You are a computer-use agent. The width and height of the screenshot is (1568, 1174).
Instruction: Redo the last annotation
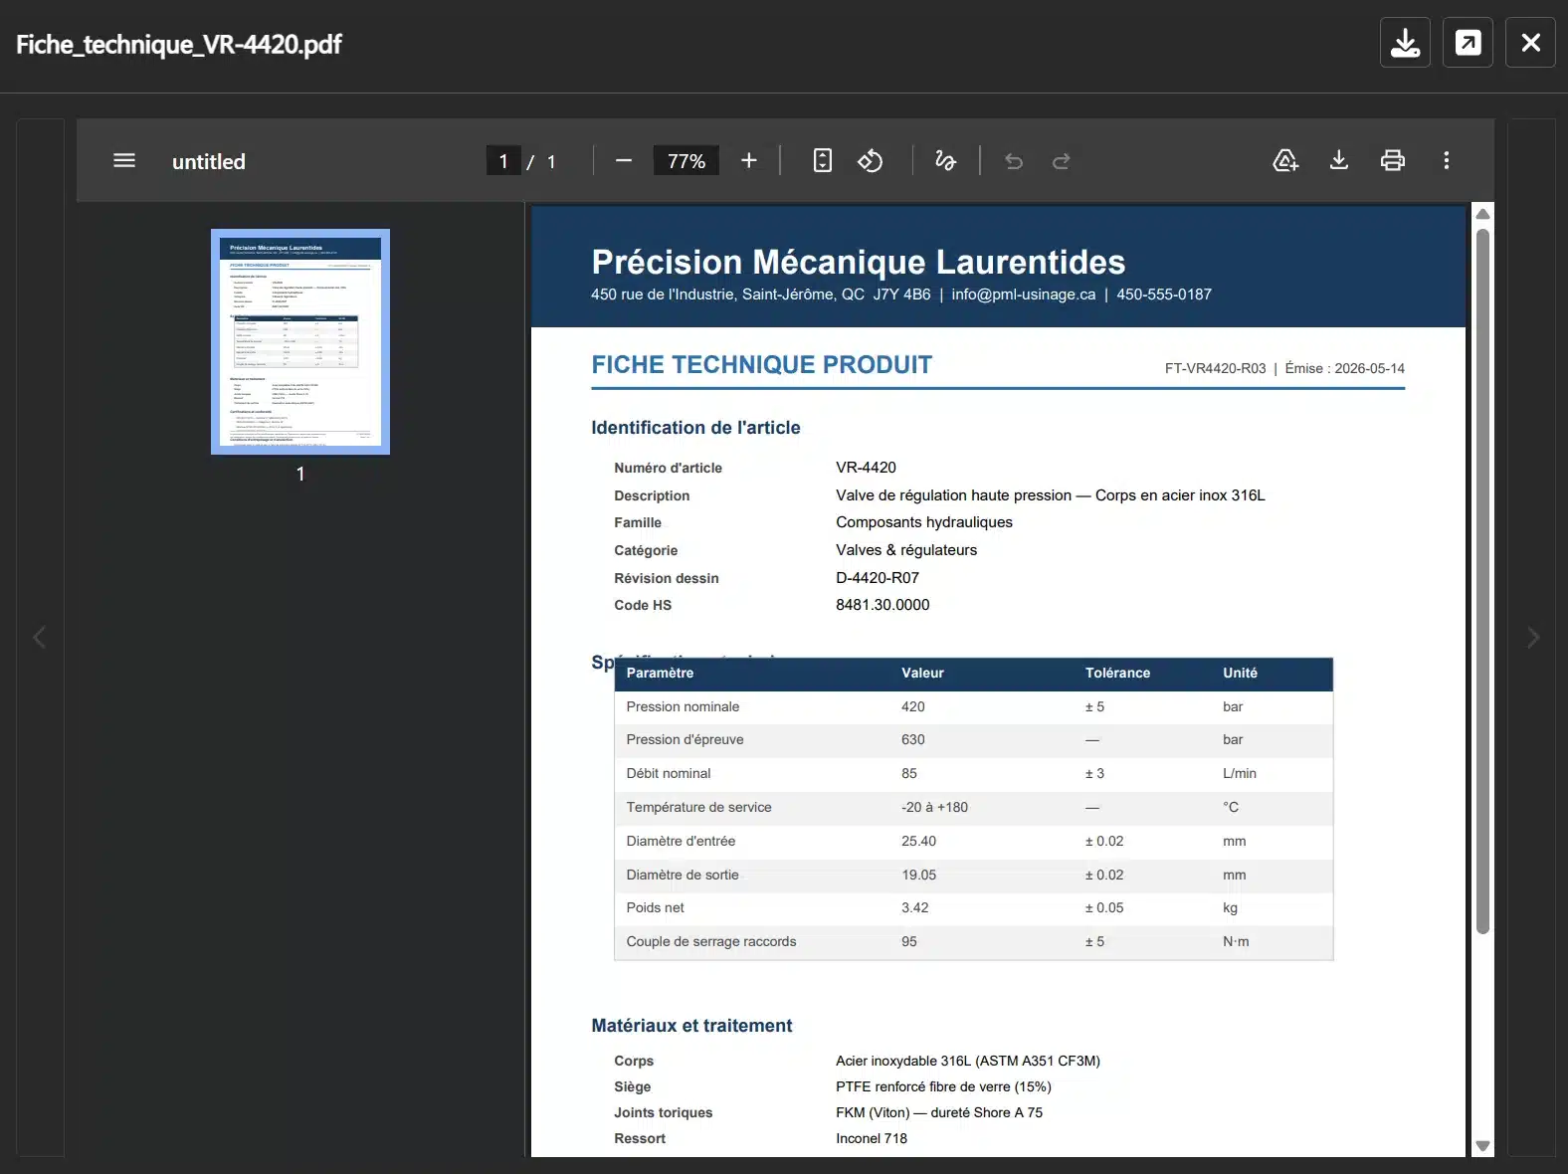click(x=1062, y=160)
